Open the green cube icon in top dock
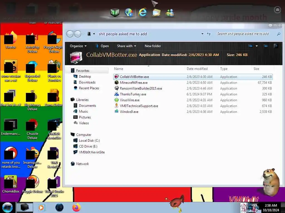This screenshot has height=213, width=285. pos(115,13)
